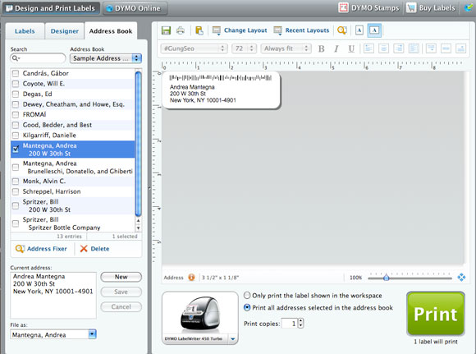This screenshot has width=476, height=354.
Task: Open the printer selection dropdown arrow
Action: 232,339
